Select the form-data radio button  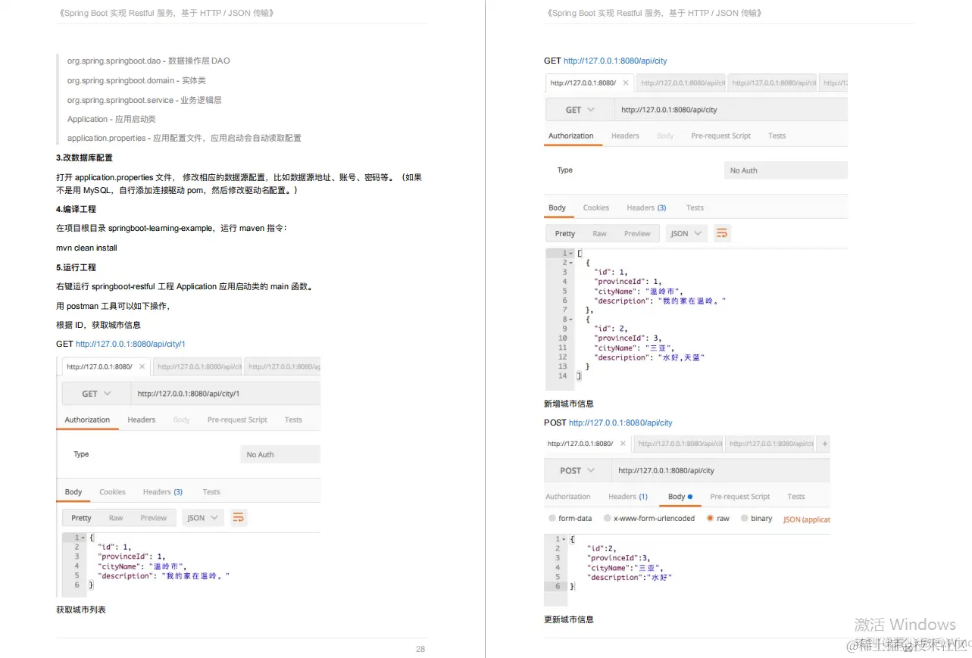(552, 518)
